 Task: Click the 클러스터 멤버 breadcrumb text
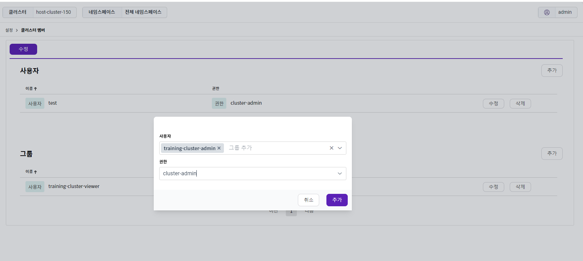pos(33,30)
